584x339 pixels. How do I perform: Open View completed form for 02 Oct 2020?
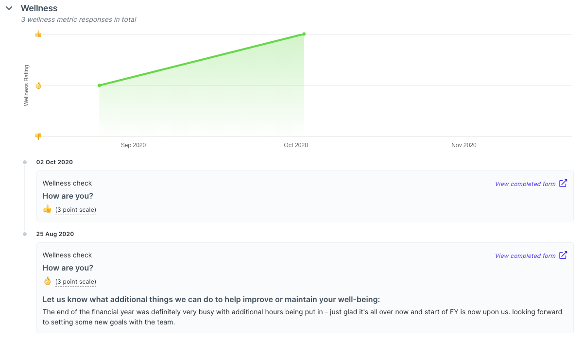525,184
